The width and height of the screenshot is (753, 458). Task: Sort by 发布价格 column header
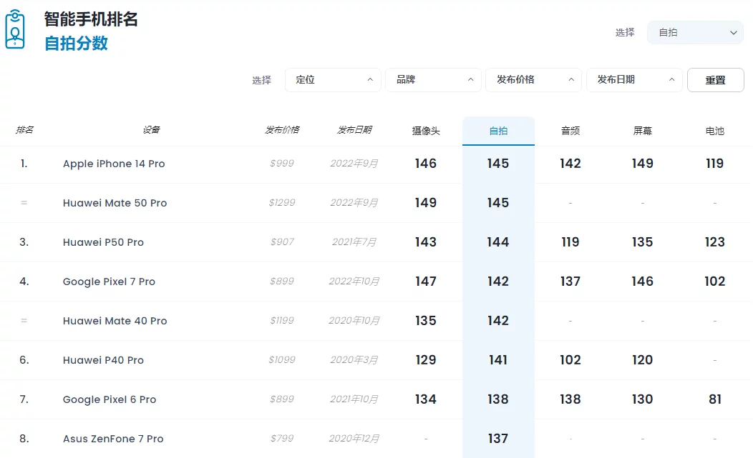(282, 130)
